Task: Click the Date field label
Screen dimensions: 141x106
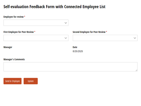Action: tap(75, 47)
